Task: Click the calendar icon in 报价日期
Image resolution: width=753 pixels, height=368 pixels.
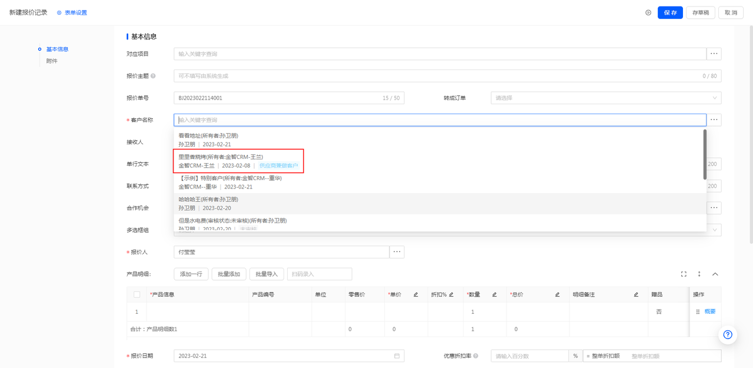Action: click(x=397, y=356)
